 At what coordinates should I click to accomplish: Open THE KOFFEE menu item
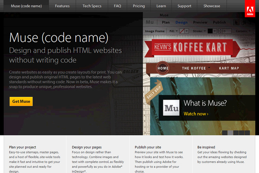click(x=194, y=68)
